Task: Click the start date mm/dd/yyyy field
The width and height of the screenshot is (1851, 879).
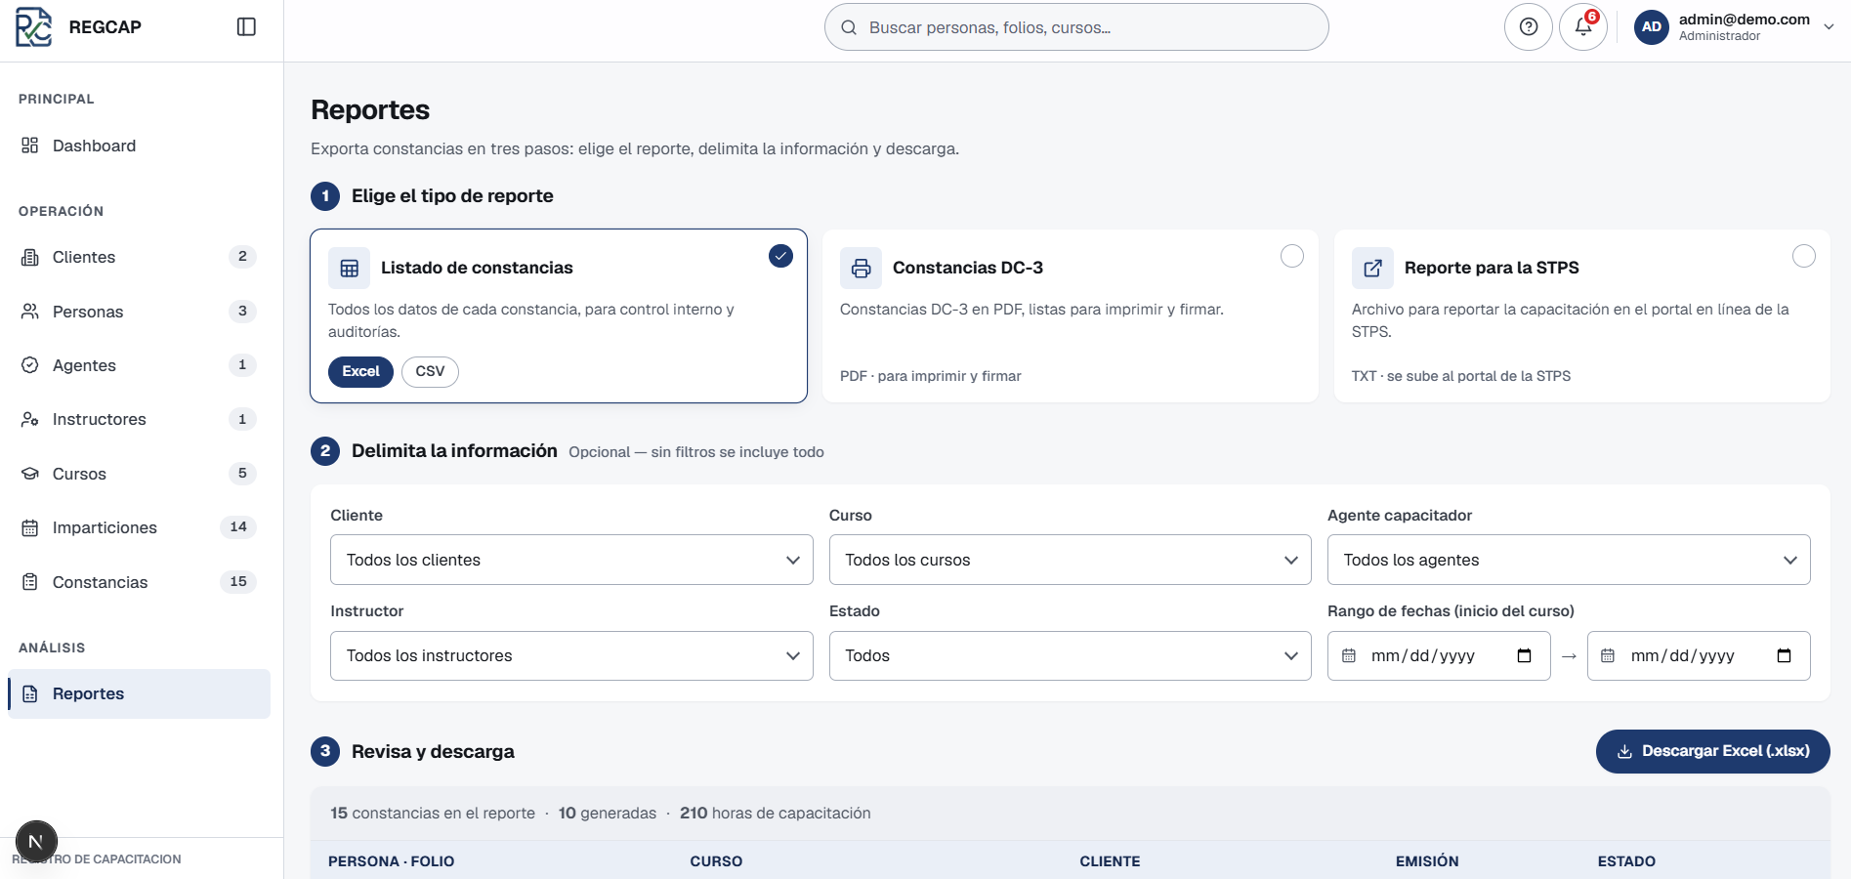Action: coord(1438,655)
